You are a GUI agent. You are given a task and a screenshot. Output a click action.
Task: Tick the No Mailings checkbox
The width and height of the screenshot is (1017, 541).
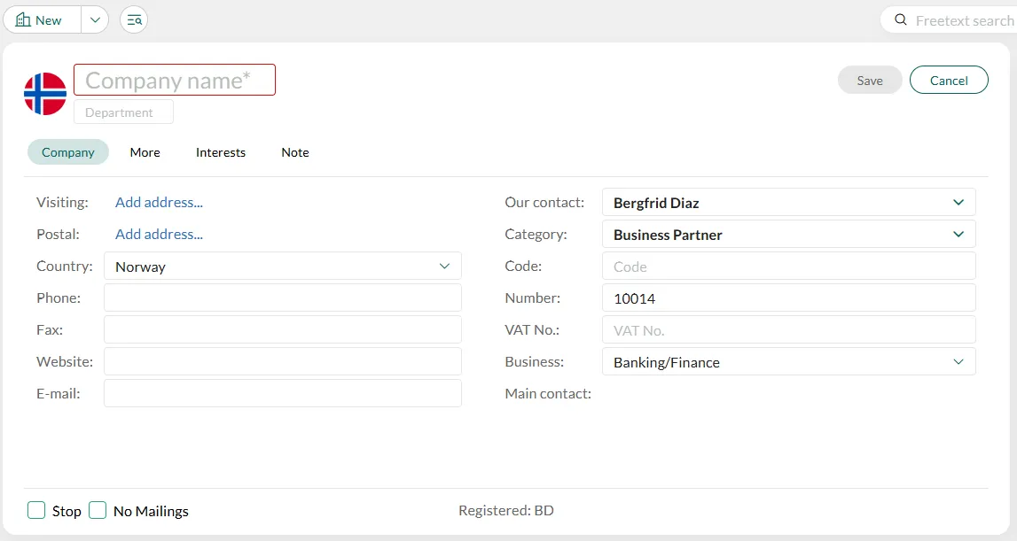point(98,510)
